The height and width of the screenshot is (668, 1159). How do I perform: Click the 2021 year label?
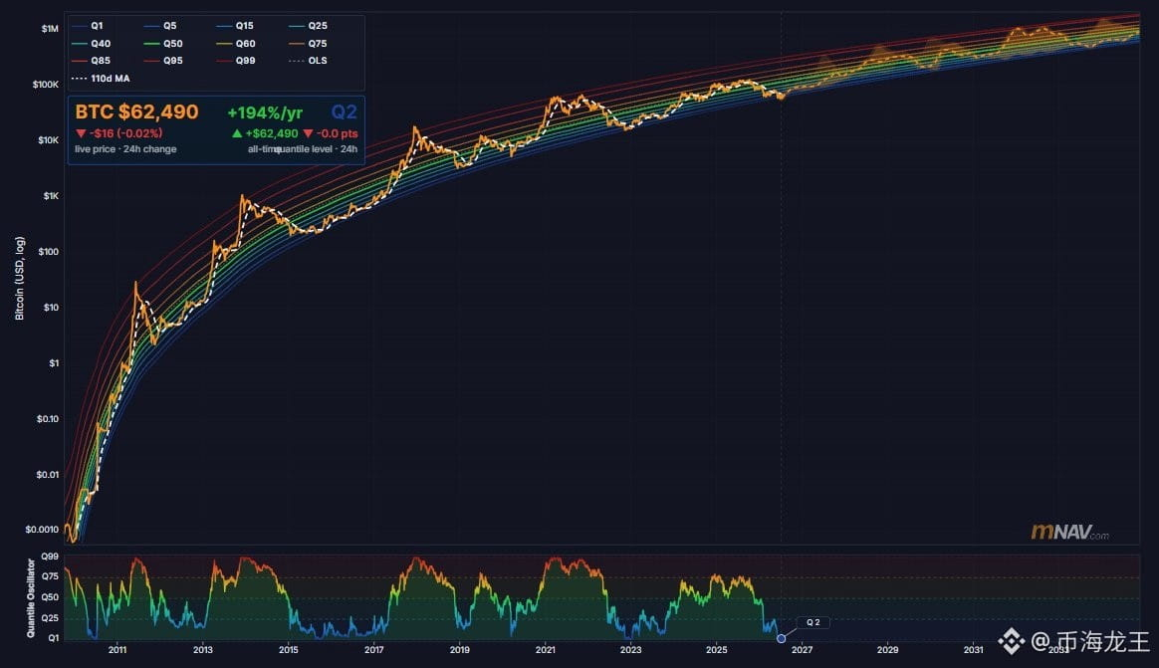tap(546, 650)
